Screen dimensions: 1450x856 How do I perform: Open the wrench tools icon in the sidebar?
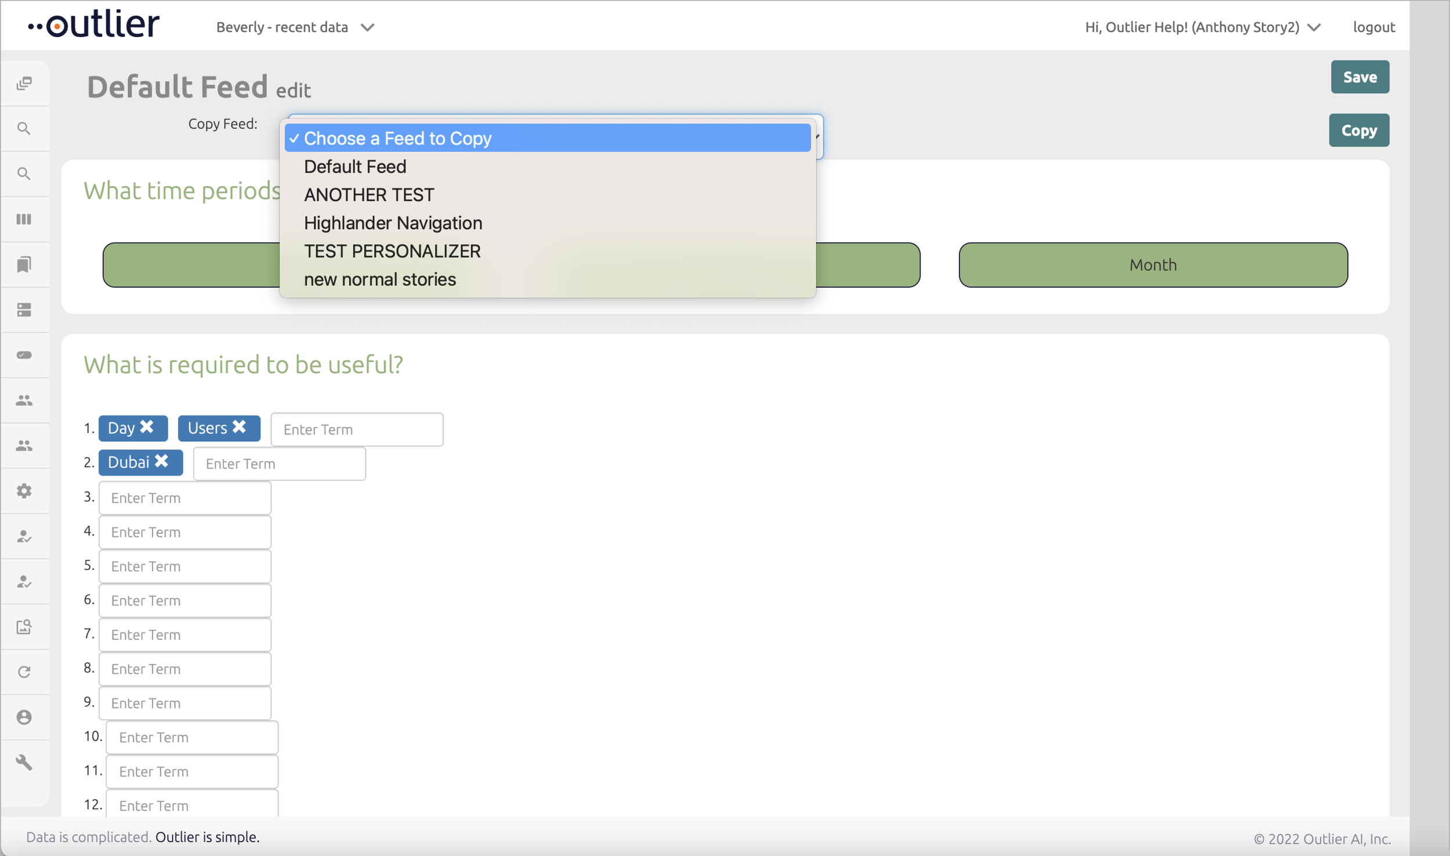24,762
